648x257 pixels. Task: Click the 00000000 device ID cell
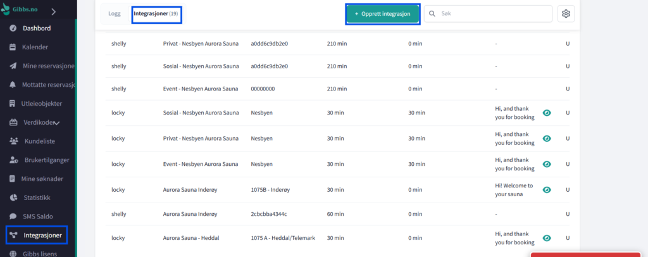click(263, 89)
